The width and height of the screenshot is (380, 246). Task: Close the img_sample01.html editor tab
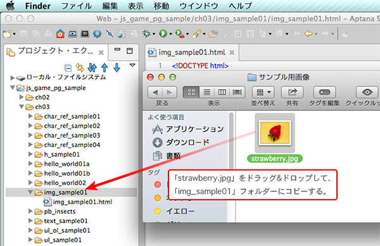[x=232, y=52]
